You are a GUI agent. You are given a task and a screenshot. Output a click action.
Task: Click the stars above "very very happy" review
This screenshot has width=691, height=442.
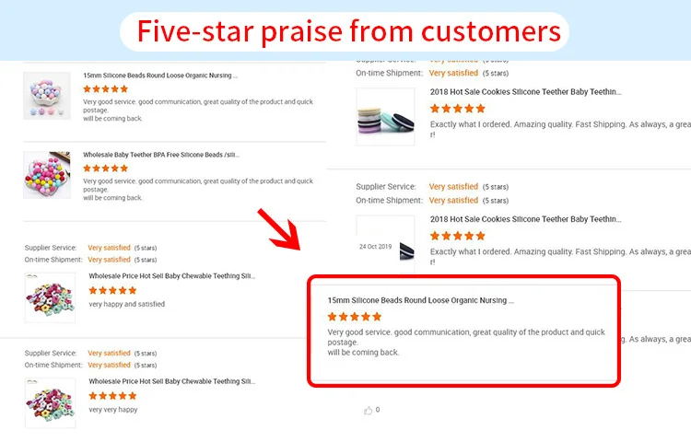112,396
